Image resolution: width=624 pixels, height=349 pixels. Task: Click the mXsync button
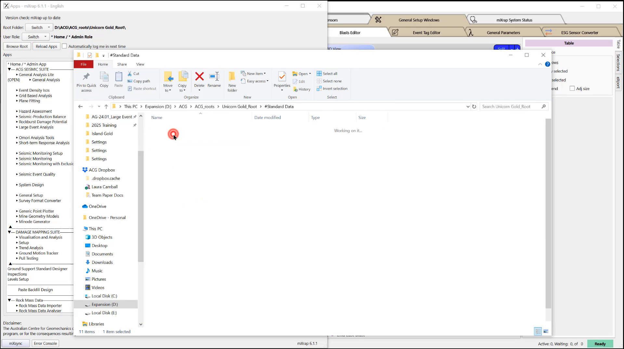(16, 343)
